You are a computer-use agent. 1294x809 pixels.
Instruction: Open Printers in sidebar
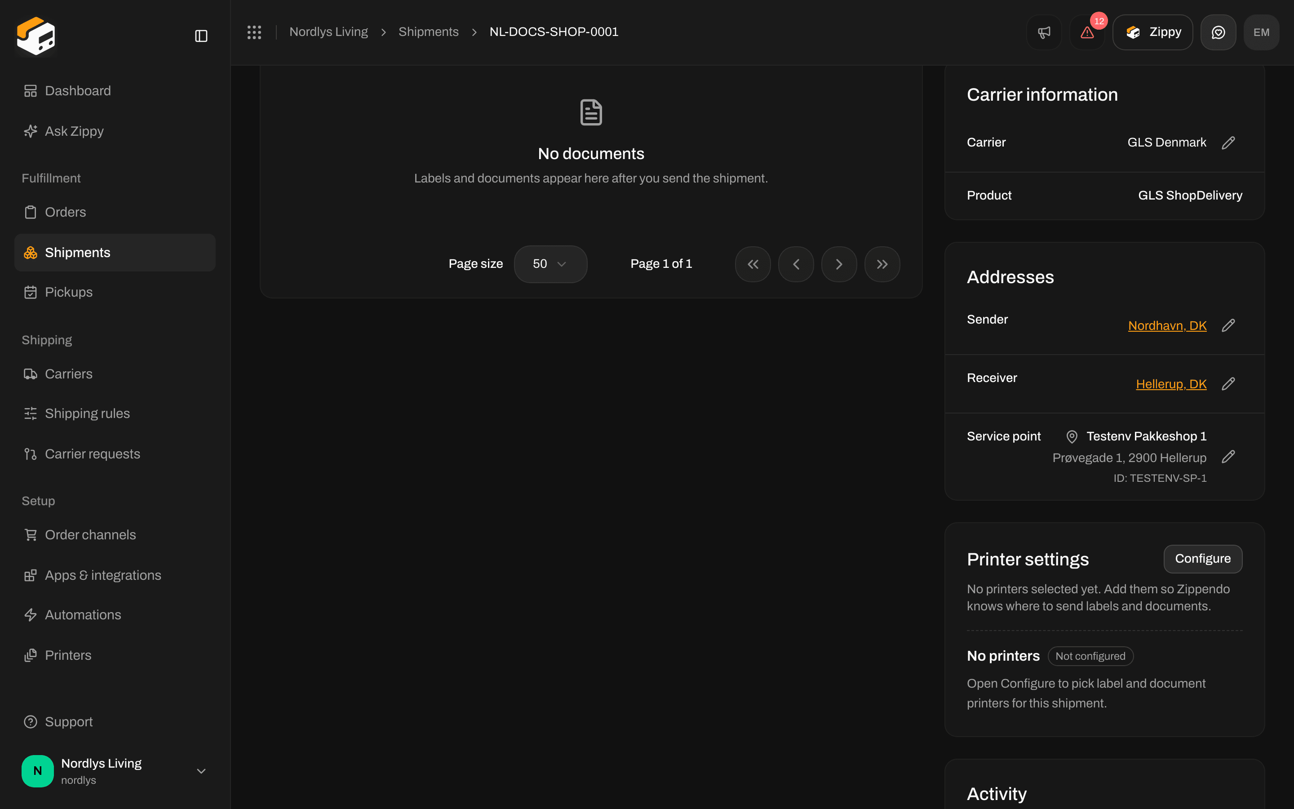(x=115, y=655)
